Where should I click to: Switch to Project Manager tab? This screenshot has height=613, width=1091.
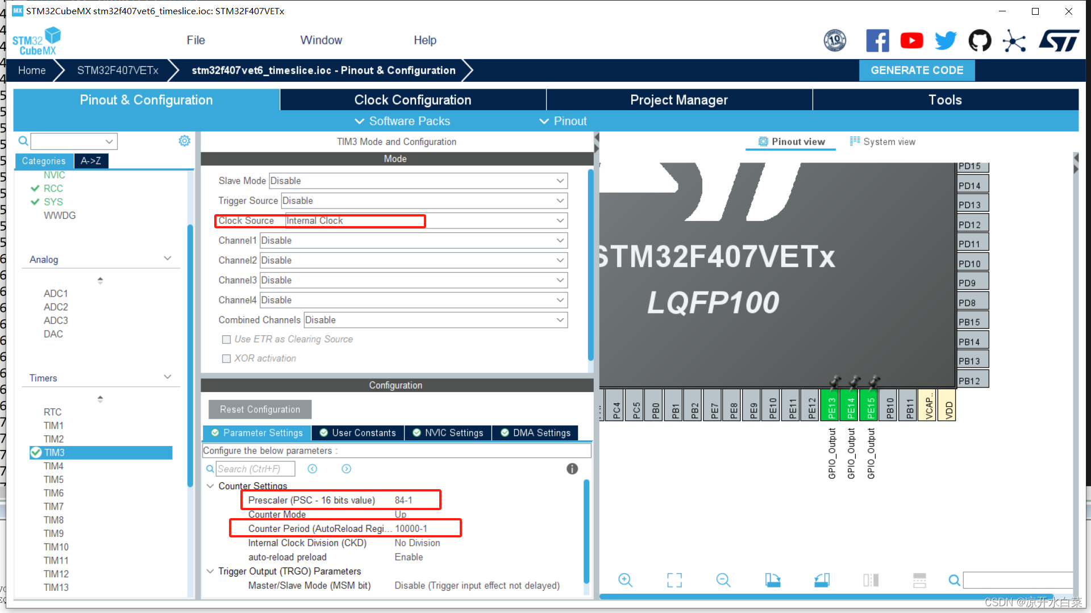(x=679, y=100)
